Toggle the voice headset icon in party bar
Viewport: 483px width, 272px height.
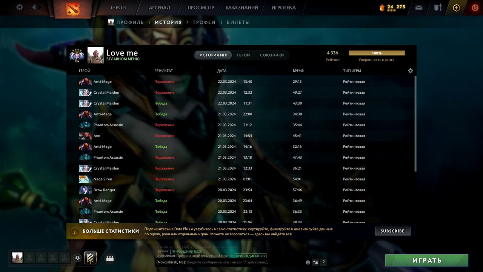(77, 258)
